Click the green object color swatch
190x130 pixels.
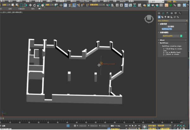point(181,36)
